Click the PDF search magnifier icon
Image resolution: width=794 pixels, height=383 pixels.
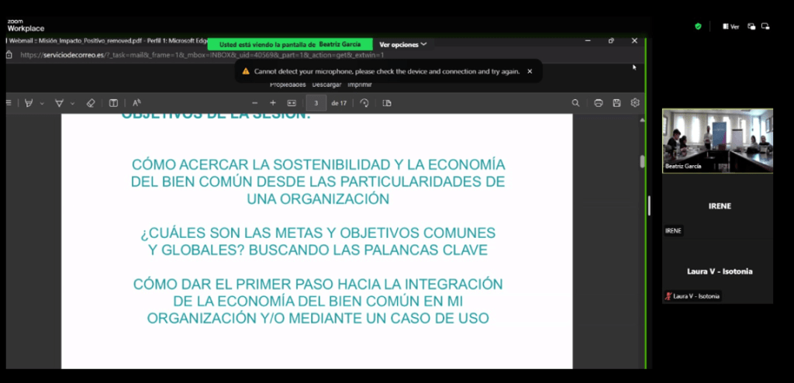pyautogui.click(x=575, y=102)
